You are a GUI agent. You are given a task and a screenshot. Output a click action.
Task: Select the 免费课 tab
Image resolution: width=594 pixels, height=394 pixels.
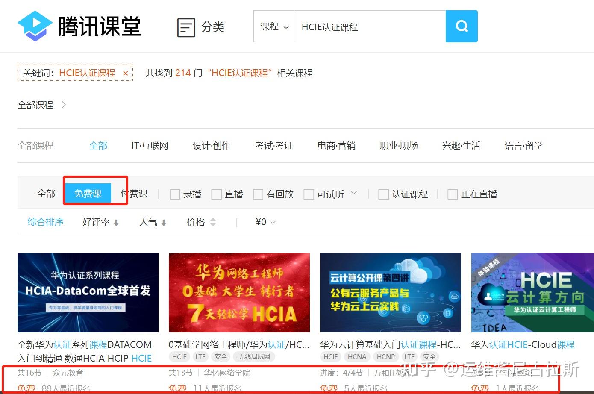(x=88, y=194)
